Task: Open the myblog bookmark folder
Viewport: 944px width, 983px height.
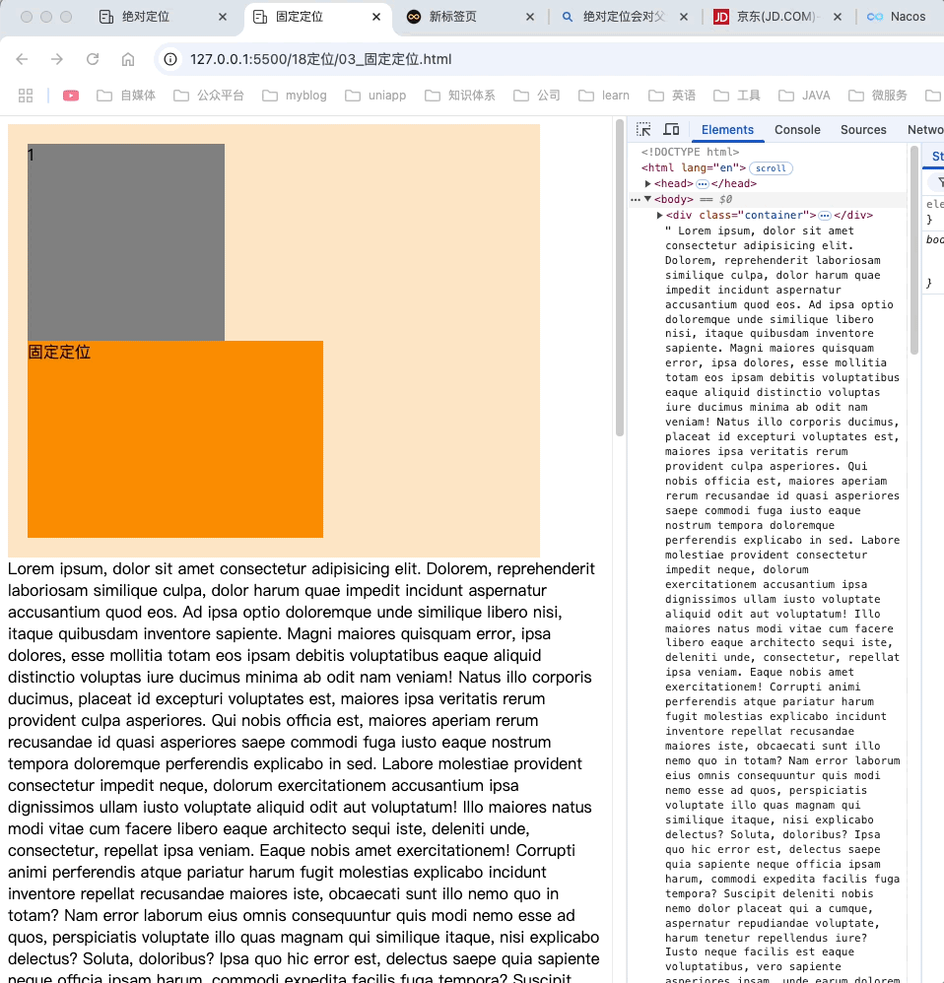Action: (x=295, y=96)
